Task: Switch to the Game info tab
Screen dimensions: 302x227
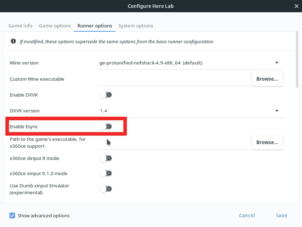Action: click(x=20, y=26)
